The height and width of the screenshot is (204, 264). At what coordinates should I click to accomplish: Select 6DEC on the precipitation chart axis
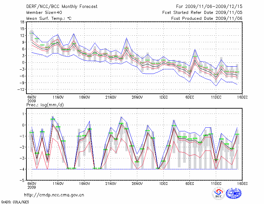point(190,183)
